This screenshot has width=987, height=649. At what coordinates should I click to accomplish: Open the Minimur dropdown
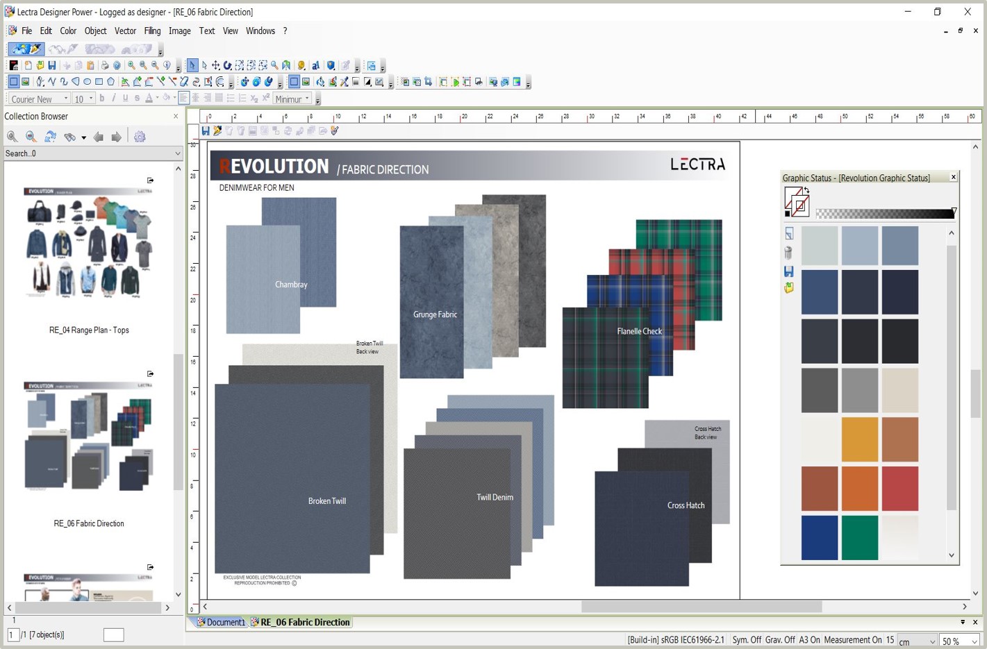click(307, 99)
